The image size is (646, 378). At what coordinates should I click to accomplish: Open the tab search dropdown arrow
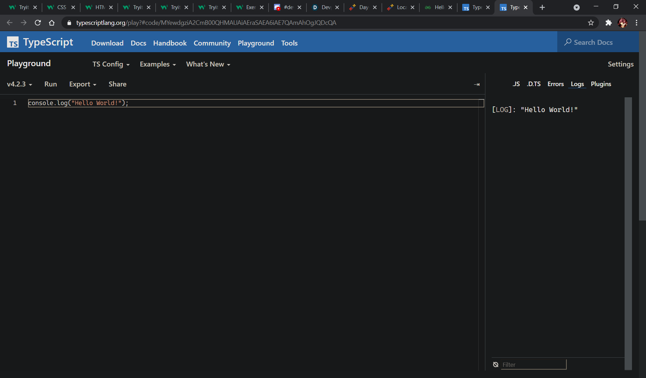pyautogui.click(x=577, y=7)
